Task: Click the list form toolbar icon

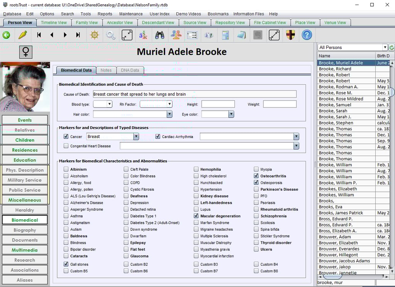Action: (x=192, y=35)
